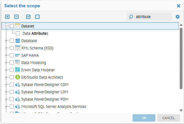Click the CANCEL button

coord(168,118)
